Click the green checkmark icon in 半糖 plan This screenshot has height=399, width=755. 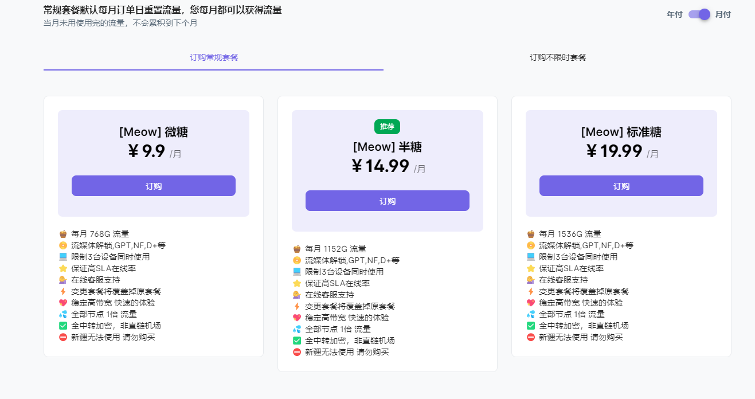[x=297, y=341]
